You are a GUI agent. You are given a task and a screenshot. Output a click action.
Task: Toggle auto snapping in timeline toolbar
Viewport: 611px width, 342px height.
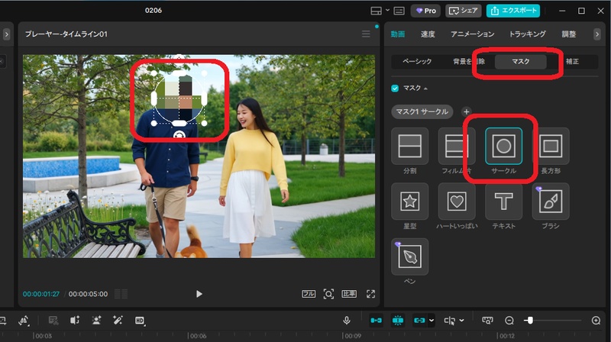398,321
